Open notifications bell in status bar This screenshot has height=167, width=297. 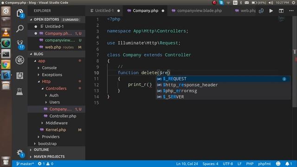pos(289,164)
